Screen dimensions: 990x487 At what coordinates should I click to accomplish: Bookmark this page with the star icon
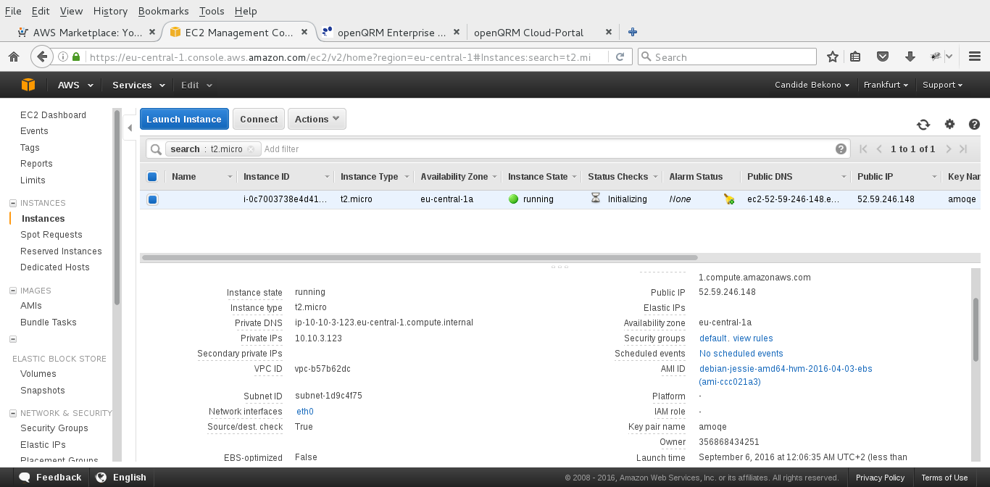pos(833,57)
